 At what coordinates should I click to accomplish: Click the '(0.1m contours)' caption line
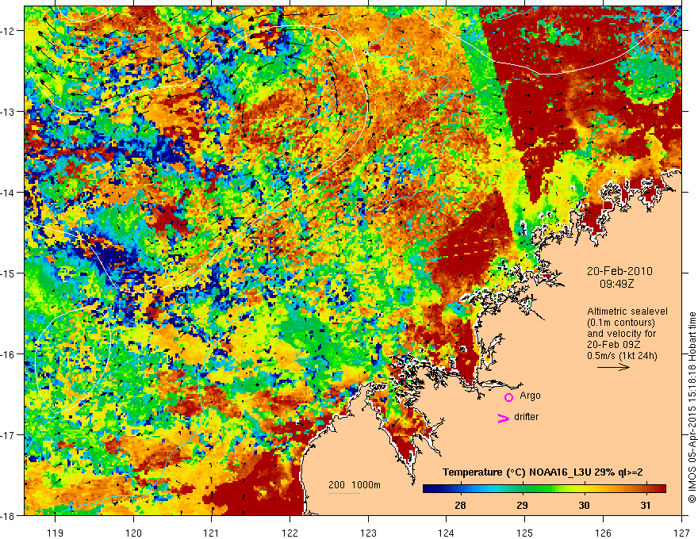point(621,323)
